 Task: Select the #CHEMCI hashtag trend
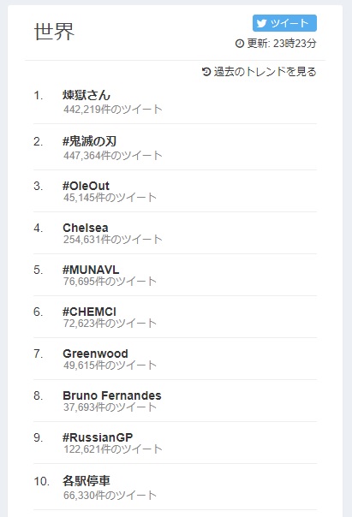click(89, 312)
